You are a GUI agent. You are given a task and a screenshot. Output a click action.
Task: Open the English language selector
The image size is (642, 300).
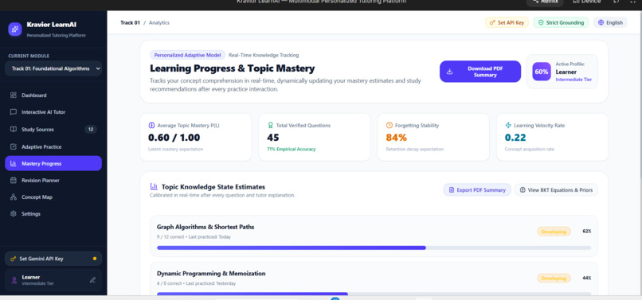[610, 22]
